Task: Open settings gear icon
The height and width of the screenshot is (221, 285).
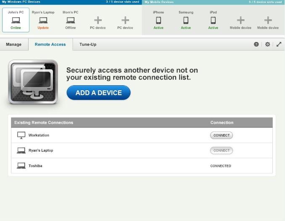Action: 267,44
